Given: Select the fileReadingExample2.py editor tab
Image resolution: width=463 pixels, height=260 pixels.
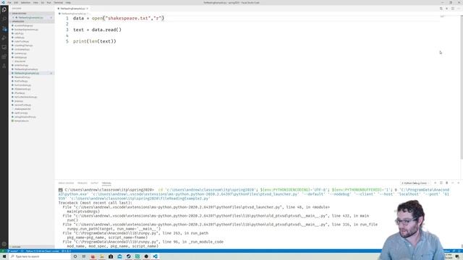Looking at the screenshot, I should pyautogui.click(x=73, y=9).
